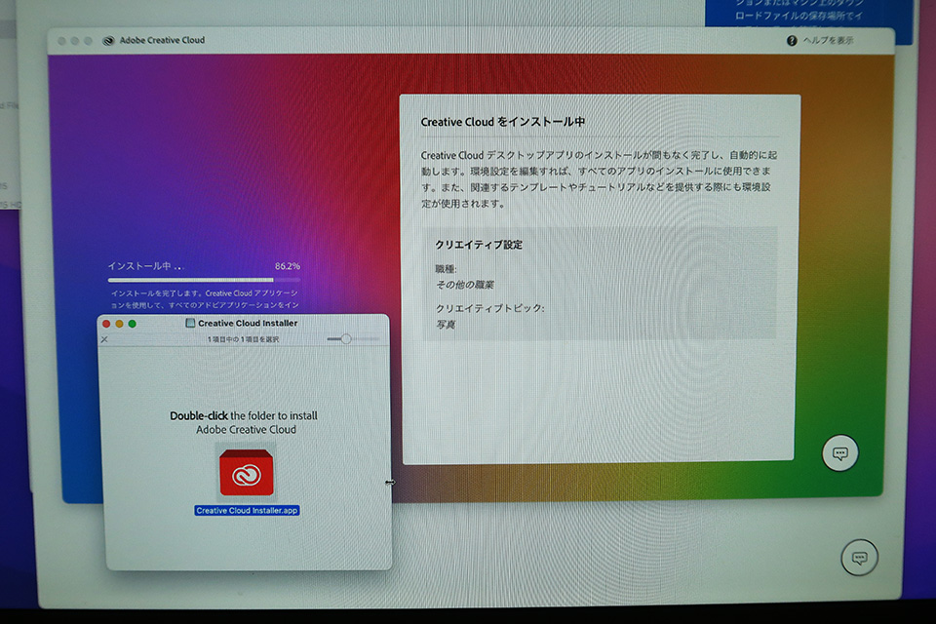
Task: Click the 86.2% progress value
Action: (287, 266)
